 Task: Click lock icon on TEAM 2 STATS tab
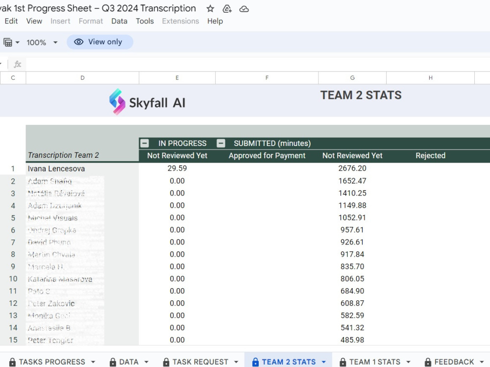click(x=255, y=362)
